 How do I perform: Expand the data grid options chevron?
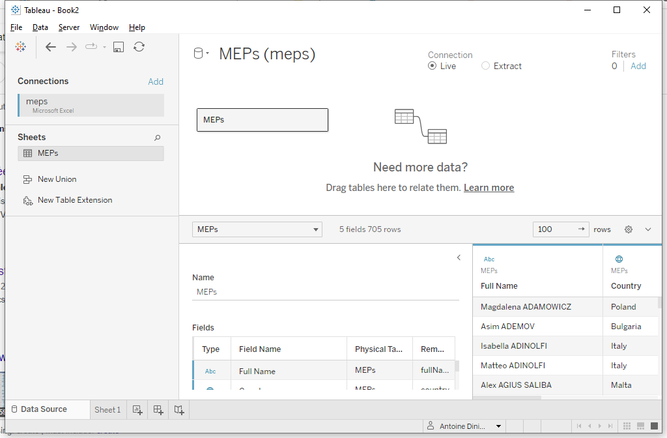pos(648,229)
